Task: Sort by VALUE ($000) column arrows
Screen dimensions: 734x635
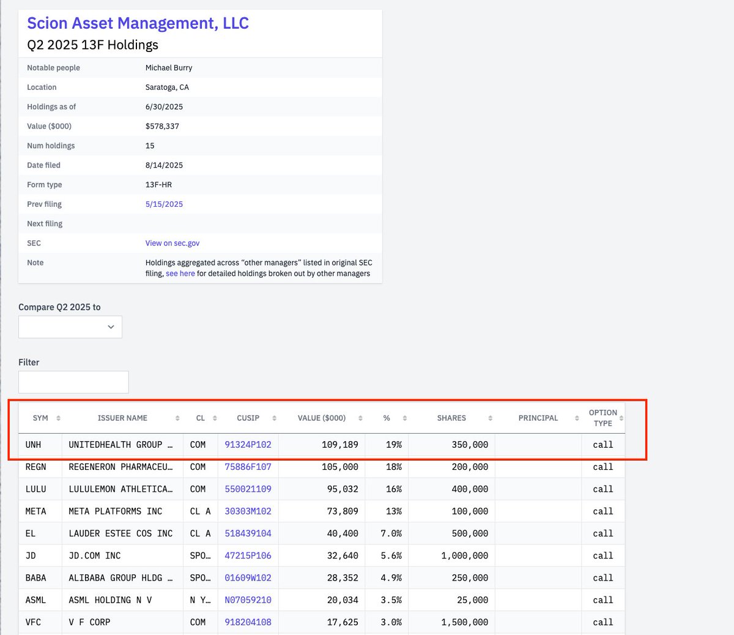Action: coord(360,418)
